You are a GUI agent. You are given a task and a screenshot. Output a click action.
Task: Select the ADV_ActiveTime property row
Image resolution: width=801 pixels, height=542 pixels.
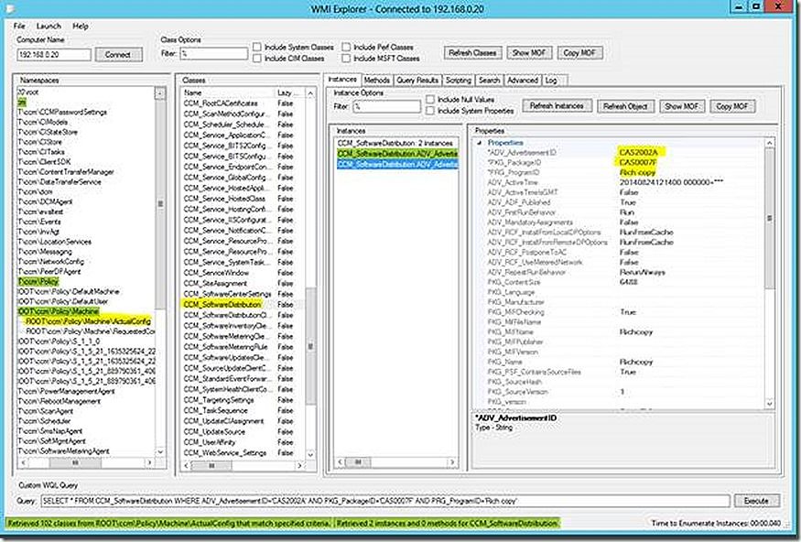pos(619,182)
